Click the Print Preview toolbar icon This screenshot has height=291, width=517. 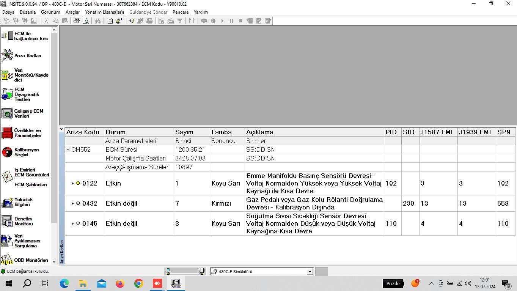click(86, 21)
